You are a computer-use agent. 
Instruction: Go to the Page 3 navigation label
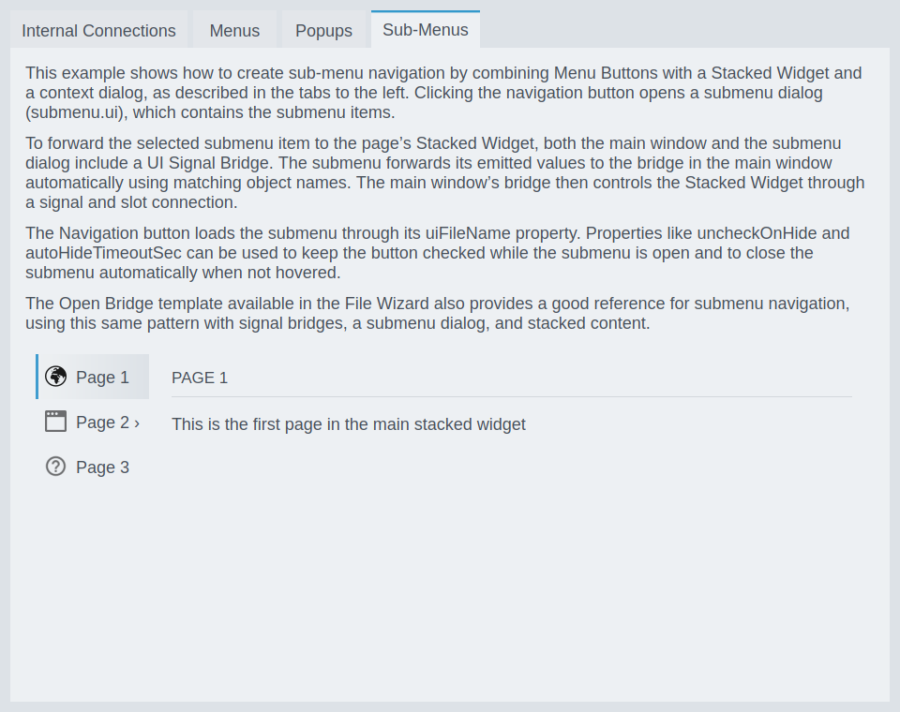tap(102, 467)
